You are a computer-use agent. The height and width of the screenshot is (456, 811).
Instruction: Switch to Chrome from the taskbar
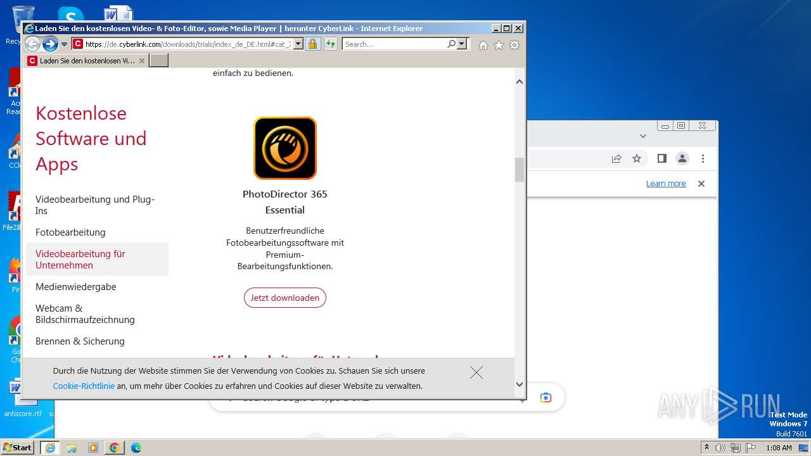[115, 448]
